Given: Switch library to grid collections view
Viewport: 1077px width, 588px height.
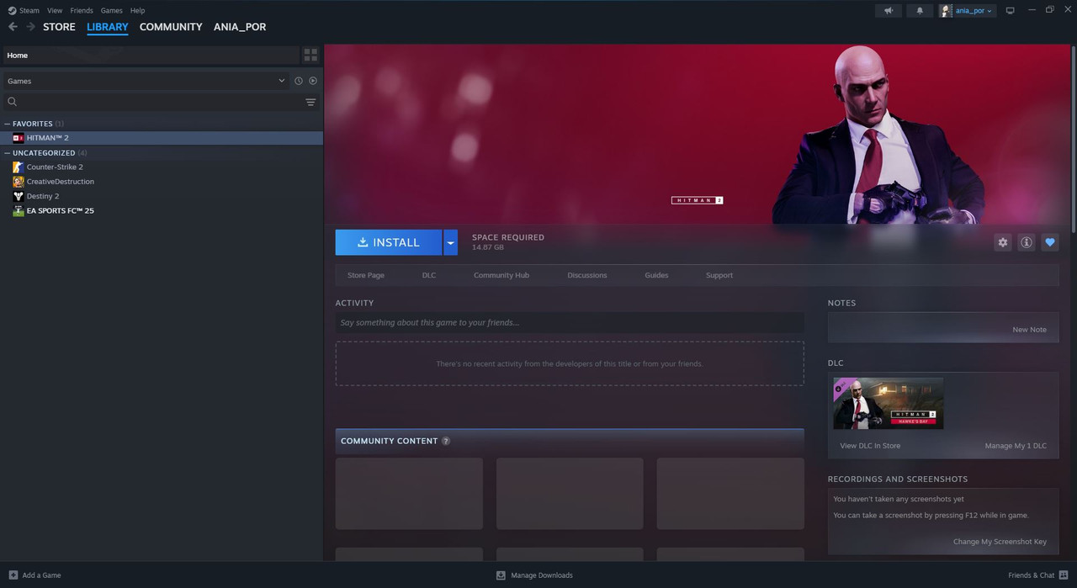Looking at the screenshot, I should point(310,55).
